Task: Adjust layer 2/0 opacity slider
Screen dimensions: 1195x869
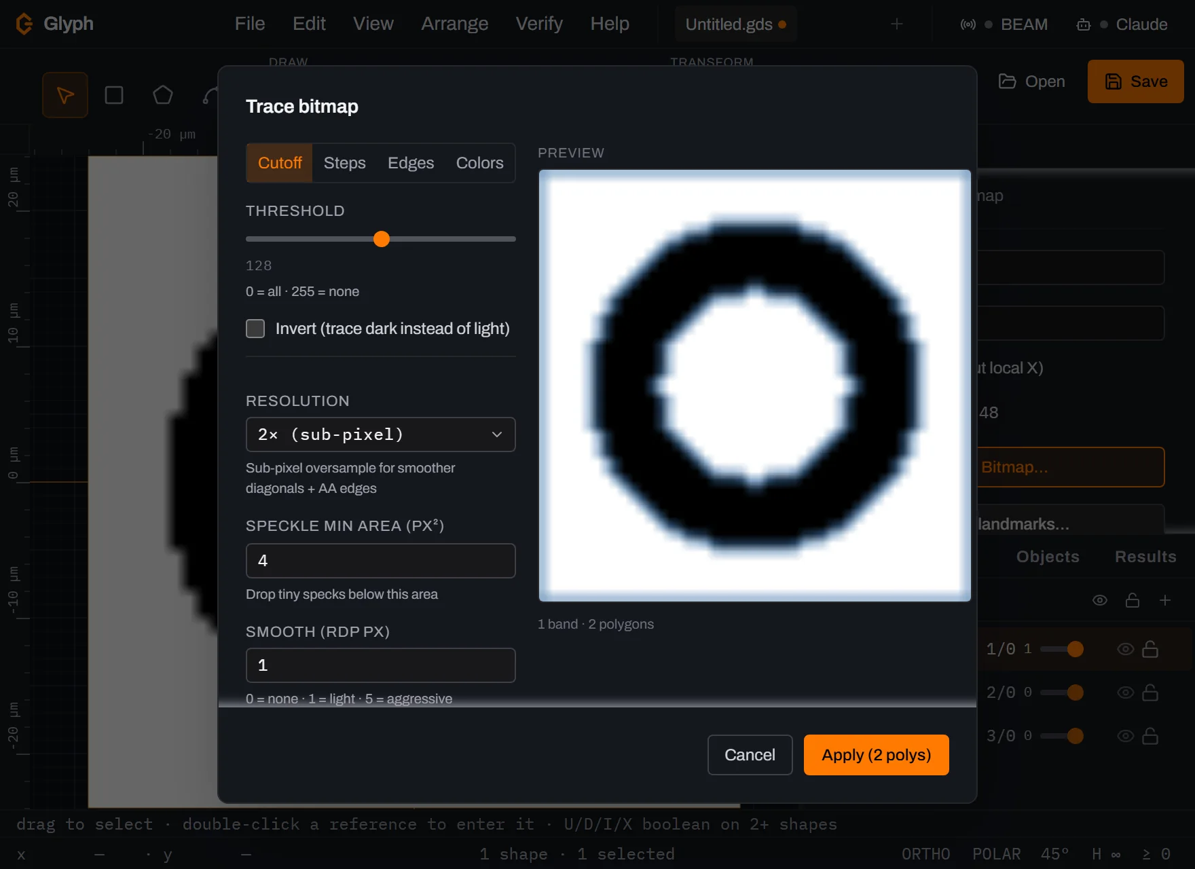Action: (1062, 692)
